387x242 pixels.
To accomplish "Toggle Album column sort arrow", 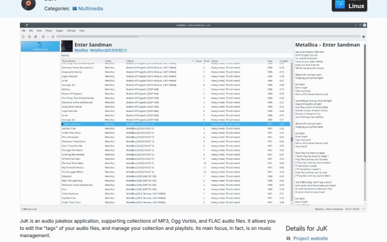I will pos(192,61).
